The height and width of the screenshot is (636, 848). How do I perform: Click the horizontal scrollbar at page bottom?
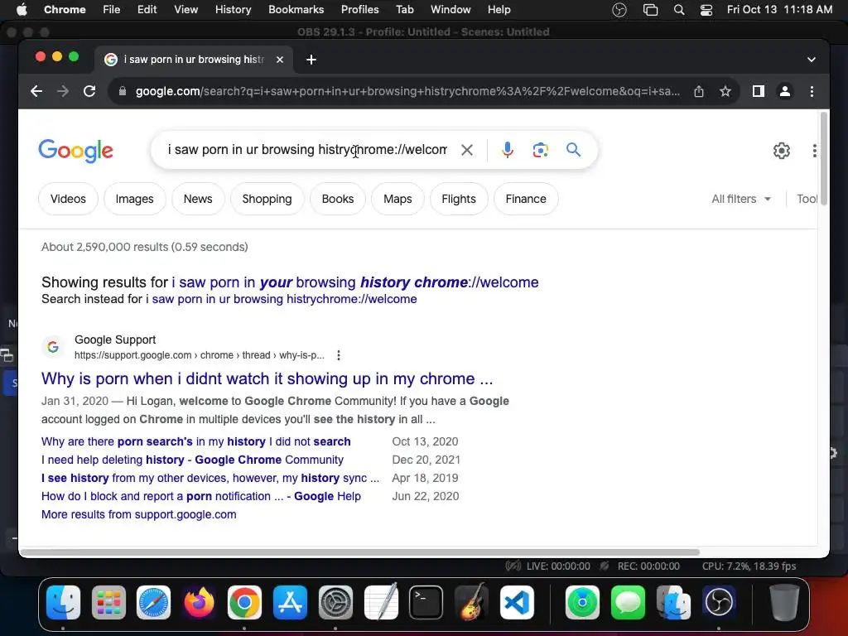pyautogui.click(x=359, y=552)
